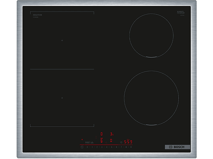The width and height of the screenshot is (213, 159).
Task: Select power level 8 on the slider
Action: click(x=126, y=147)
